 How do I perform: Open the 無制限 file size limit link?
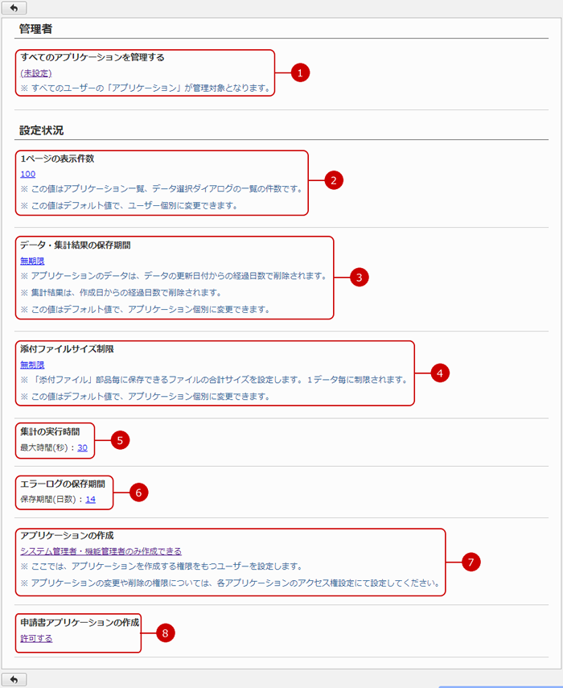tap(32, 365)
